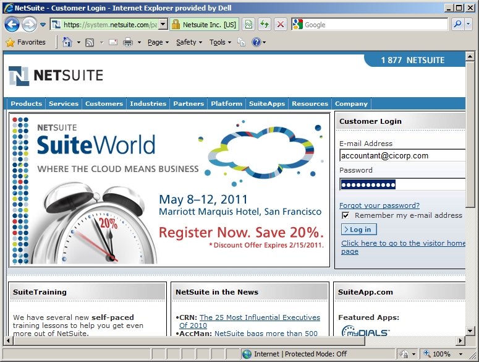Click the Internet zone globe icon
This screenshot has height=362, width=479.
(x=247, y=354)
